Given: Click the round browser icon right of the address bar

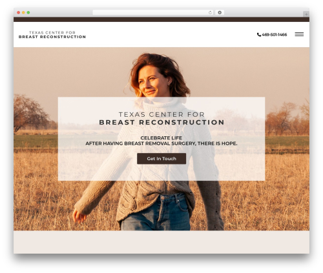Looking at the screenshot, I should (220, 13).
